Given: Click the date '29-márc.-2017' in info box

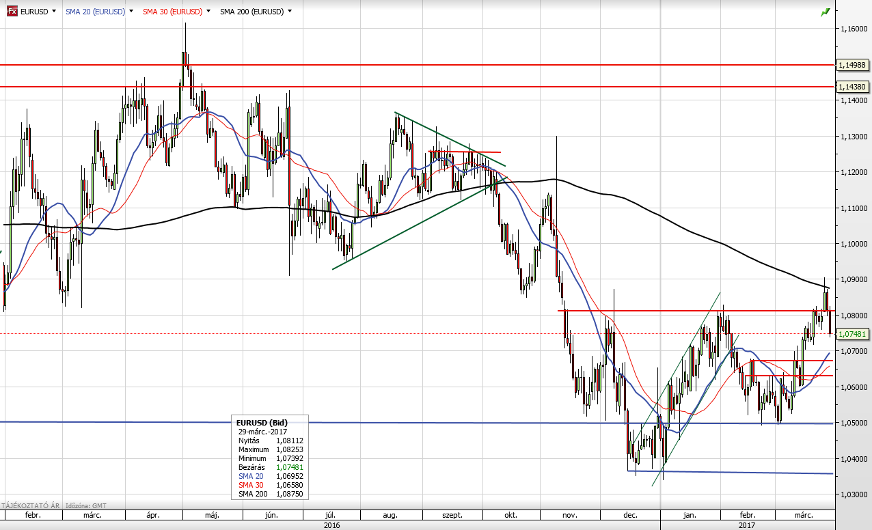Looking at the screenshot, I should (x=262, y=432).
